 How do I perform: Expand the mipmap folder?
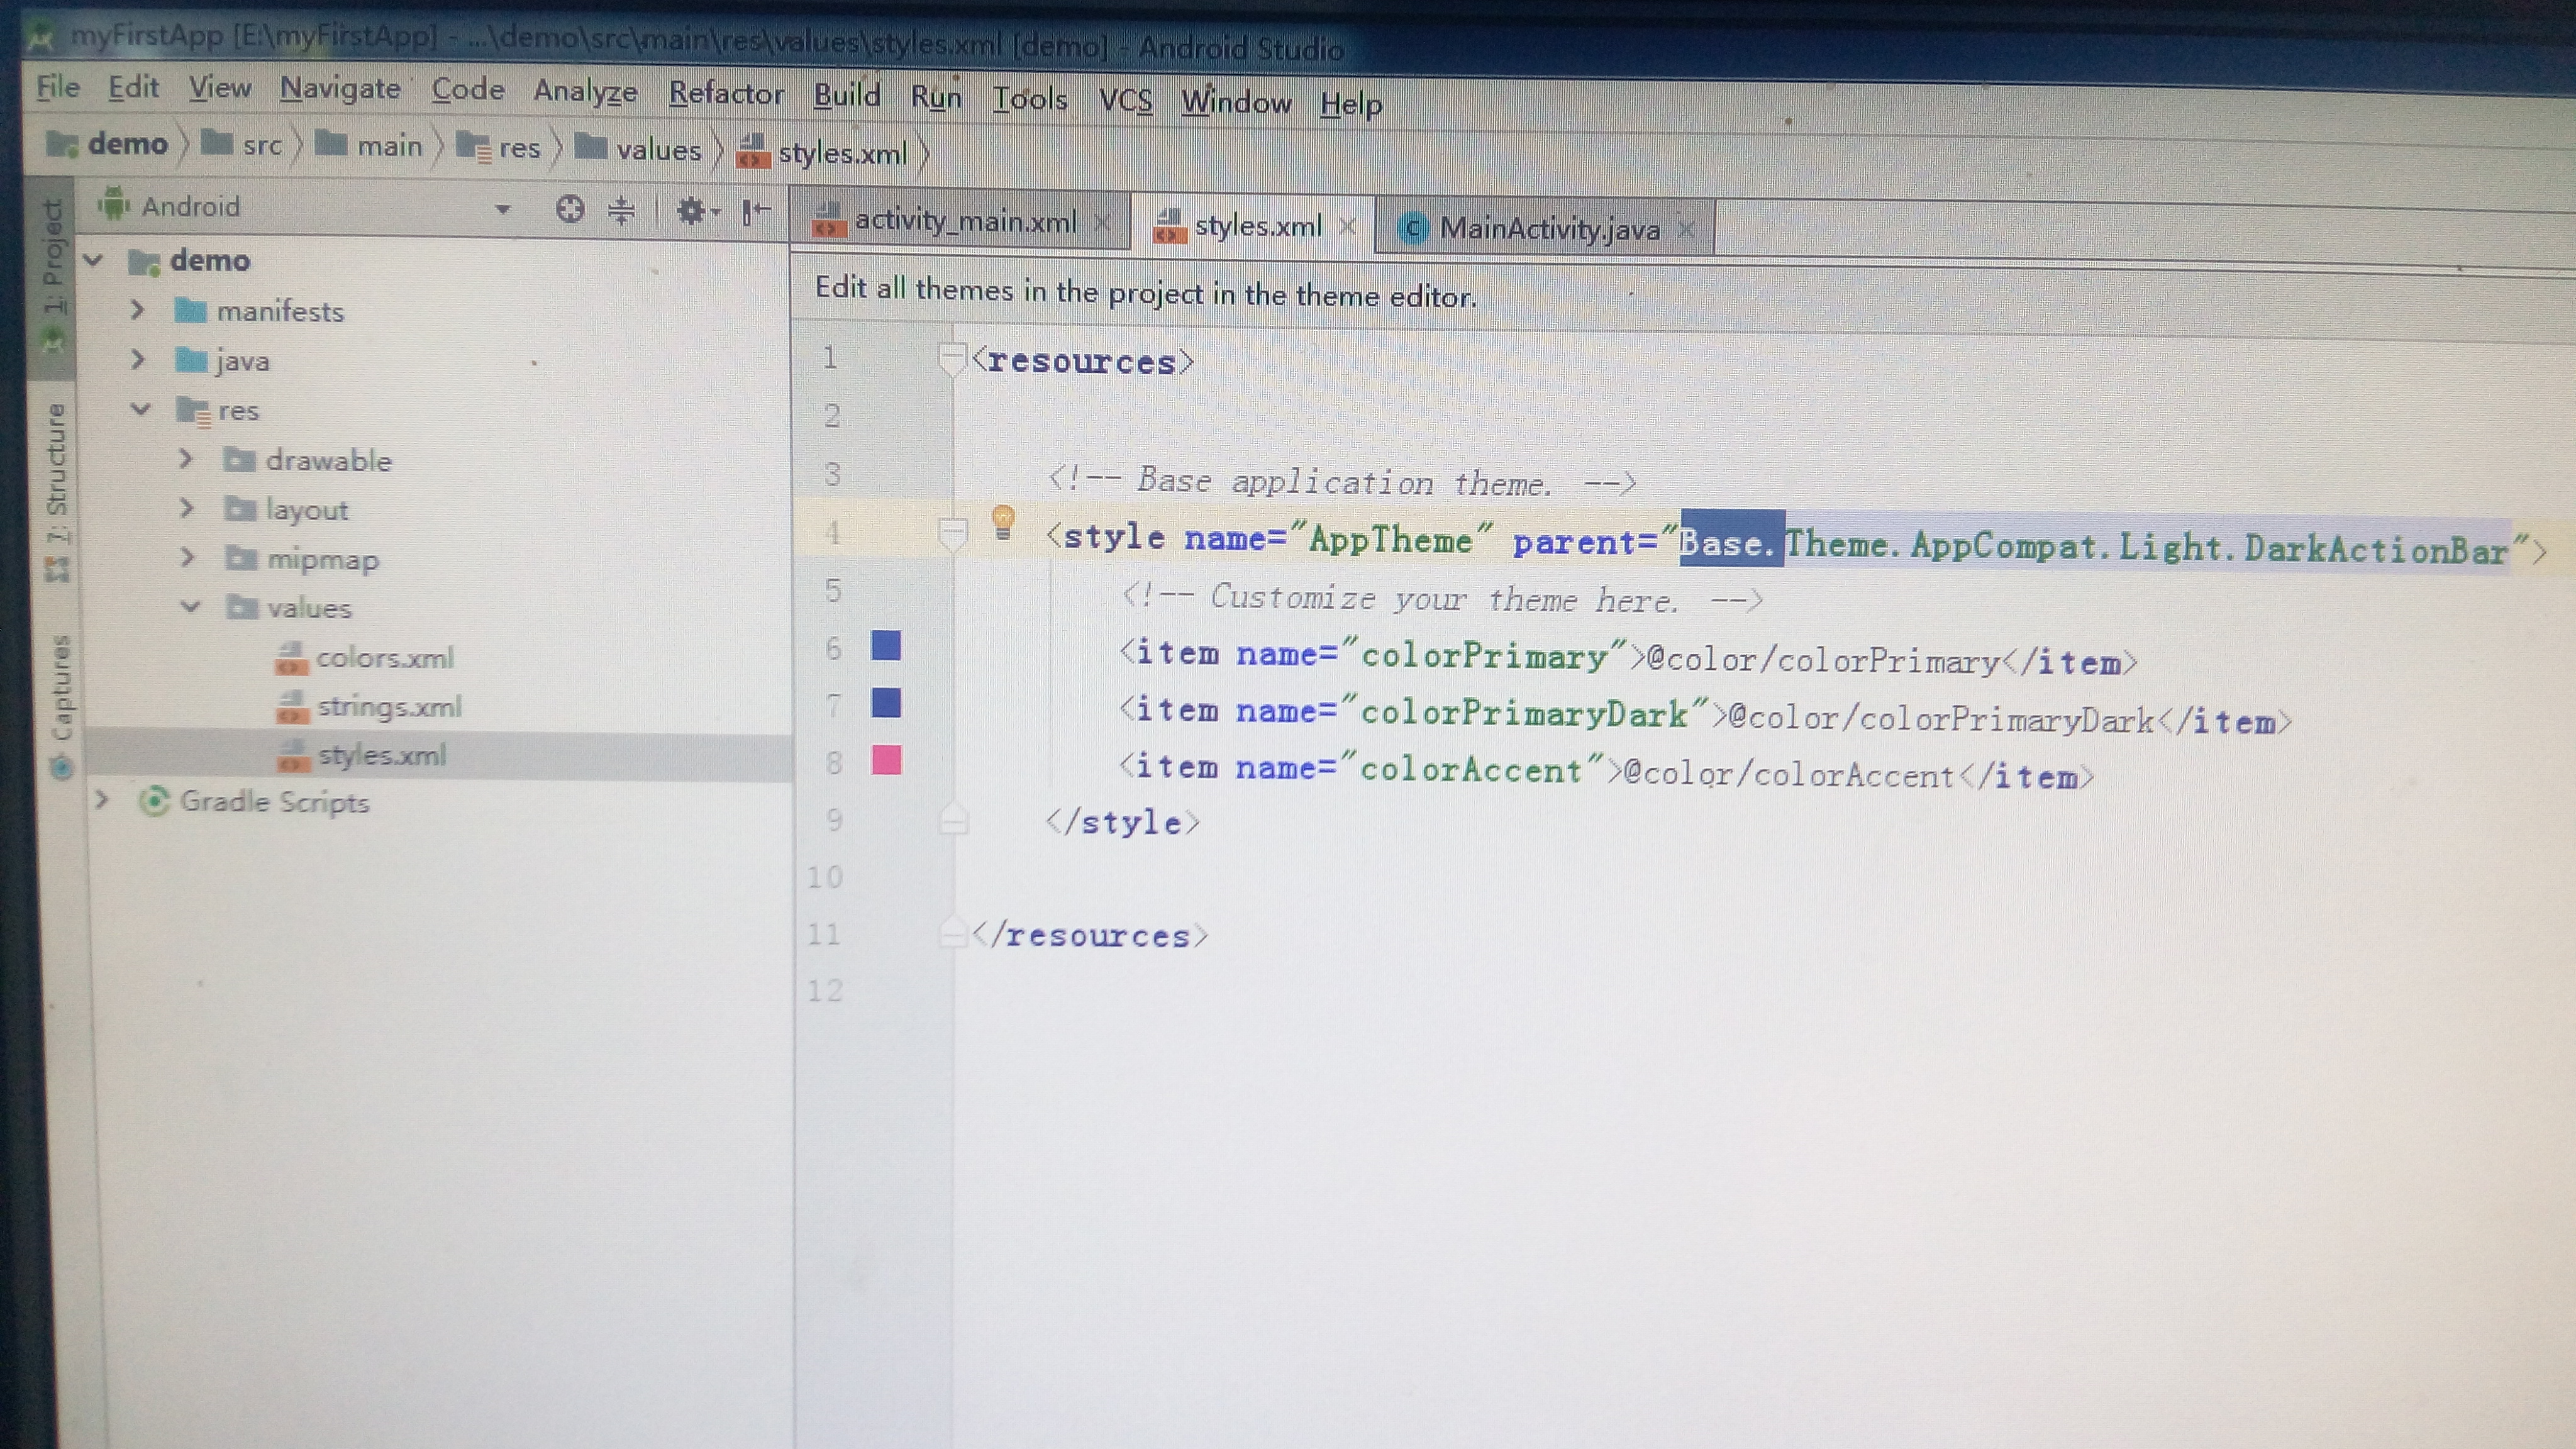pos(187,557)
